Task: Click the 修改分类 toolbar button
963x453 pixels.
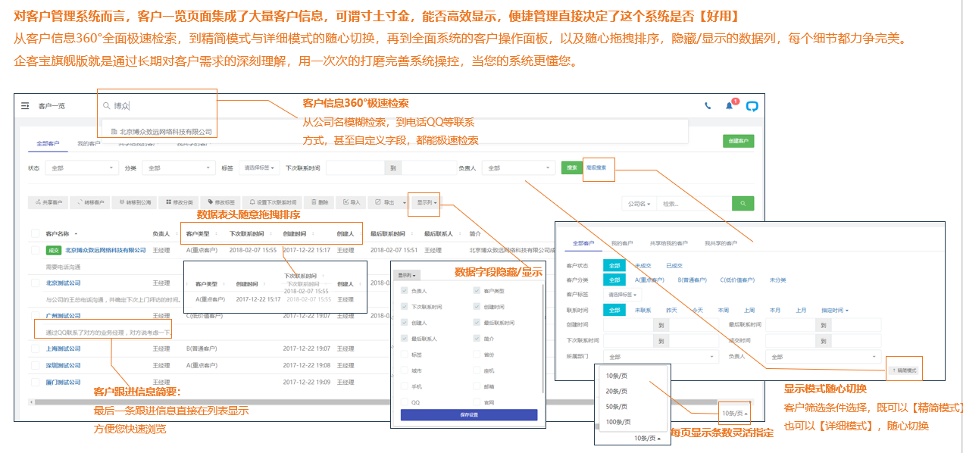Action: pos(180,202)
